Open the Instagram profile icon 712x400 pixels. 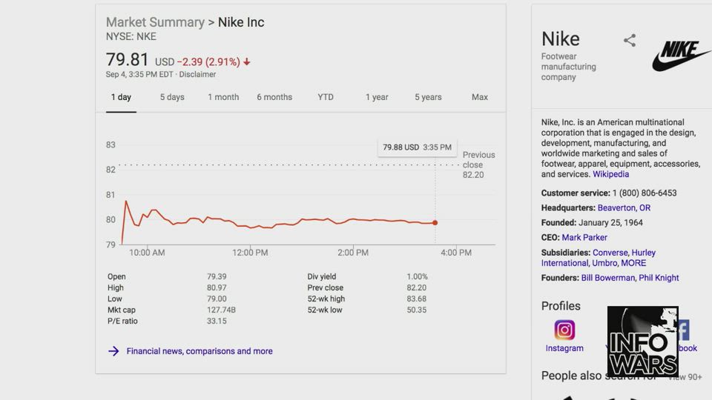[564, 330]
